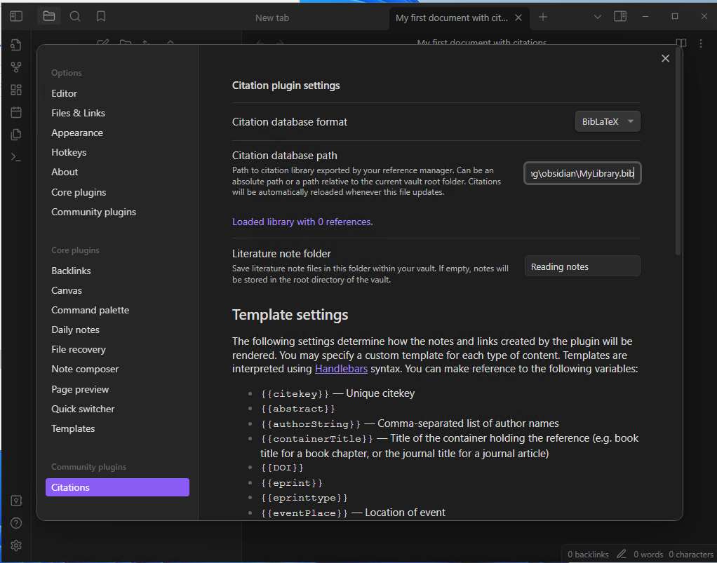This screenshot has height=563, width=717.
Task: Open vault switcher icon
Action: [16, 501]
